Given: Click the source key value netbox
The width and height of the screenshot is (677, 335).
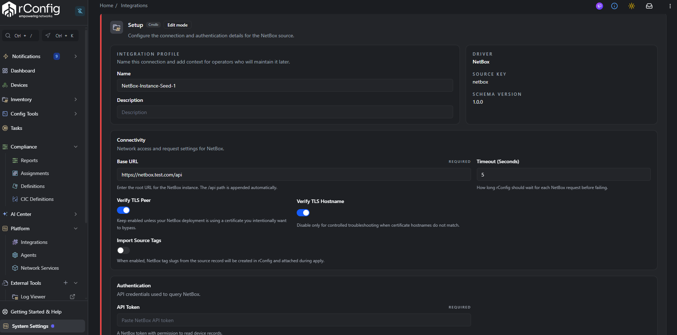Looking at the screenshot, I should click(x=480, y=82).
